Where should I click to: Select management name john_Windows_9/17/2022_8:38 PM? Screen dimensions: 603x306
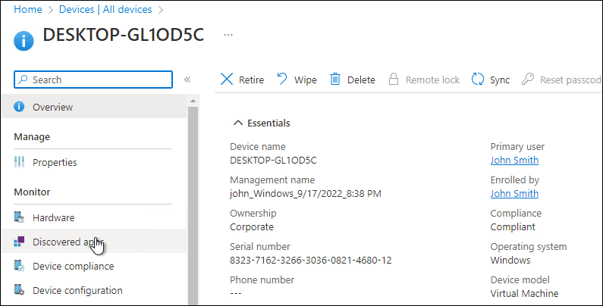pos(306,193)
